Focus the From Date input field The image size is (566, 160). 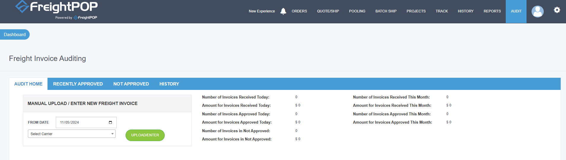(86, 122)
